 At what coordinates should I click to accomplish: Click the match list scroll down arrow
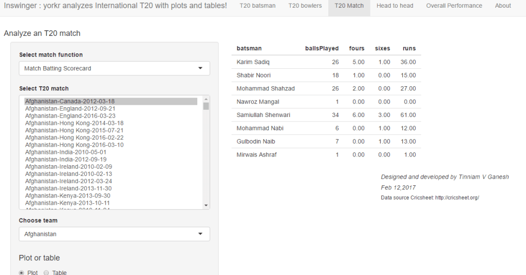click(x=206, y=205)
